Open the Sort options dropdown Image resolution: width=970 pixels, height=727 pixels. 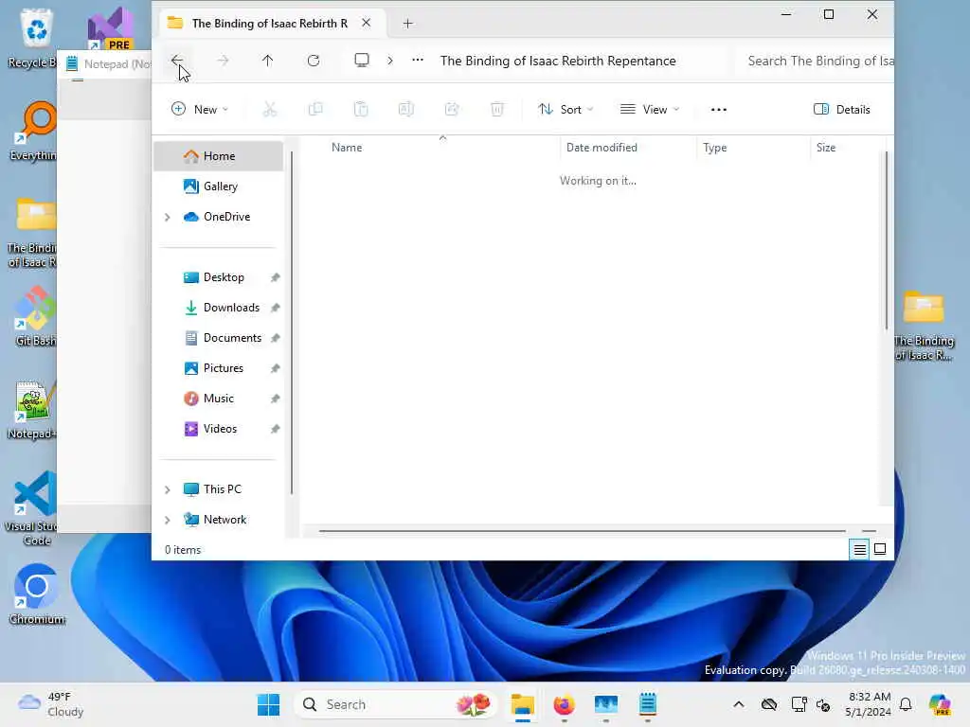(566, 110)
